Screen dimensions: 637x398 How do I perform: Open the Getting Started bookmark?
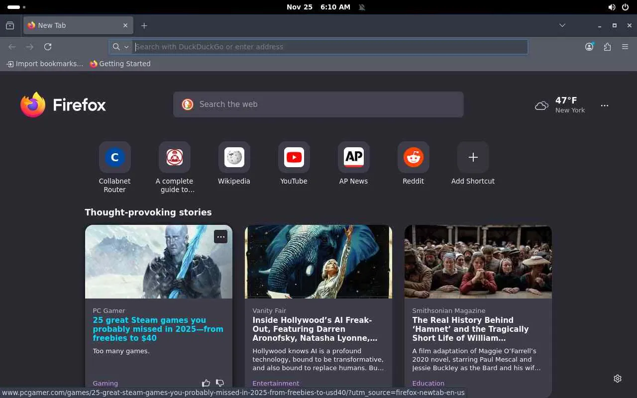(x=120, y=64)
